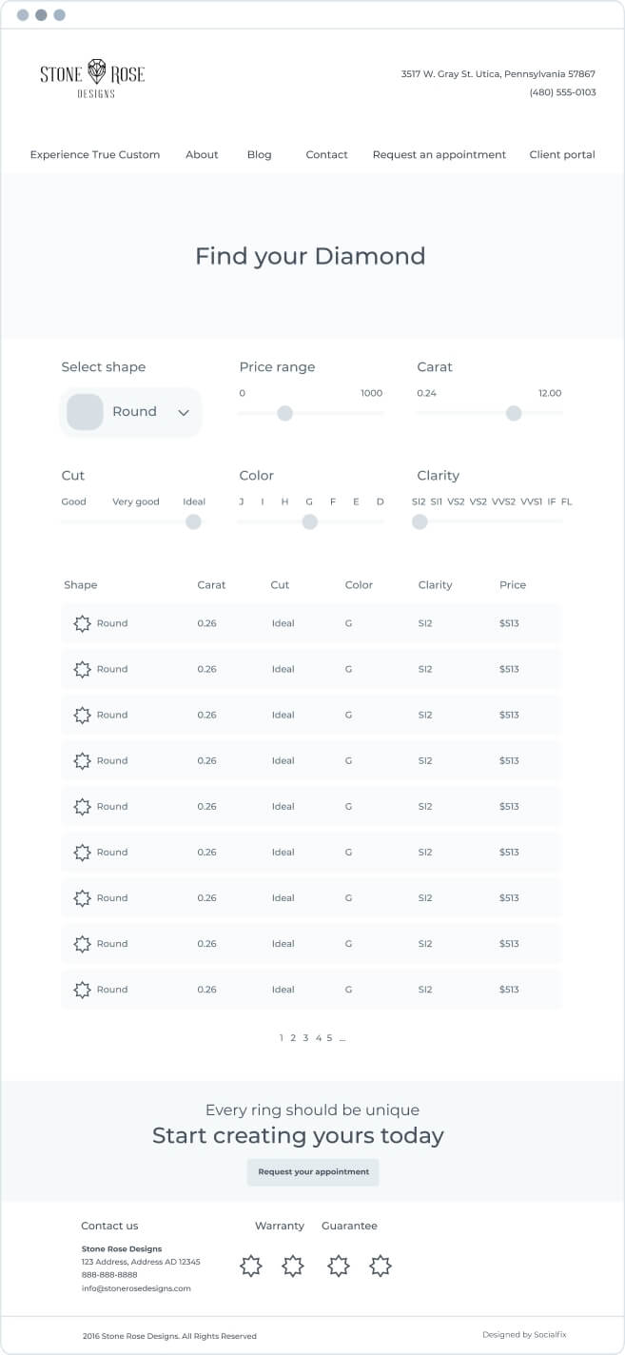625x1355 pixels.
Task: Click Request your appointment button
Action: (x=313, y=1172)
